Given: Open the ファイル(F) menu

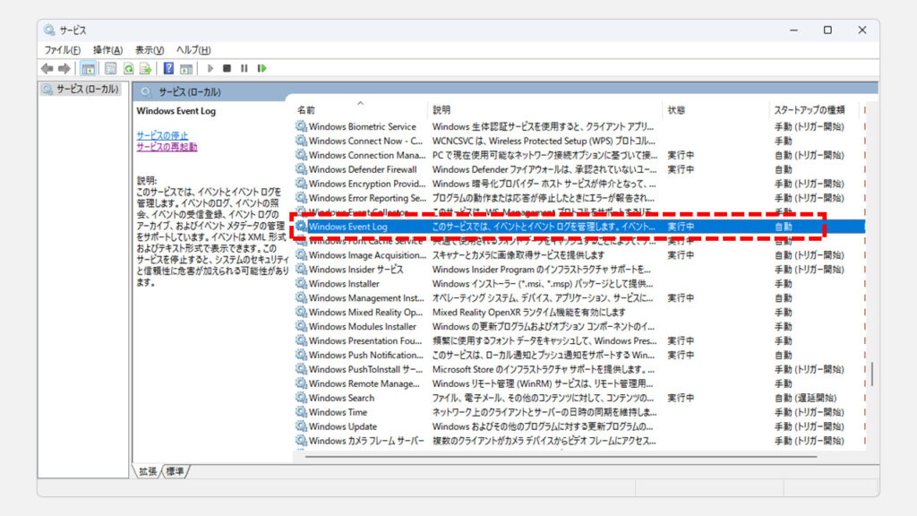Looking at the screenshot, I should 63,50.
